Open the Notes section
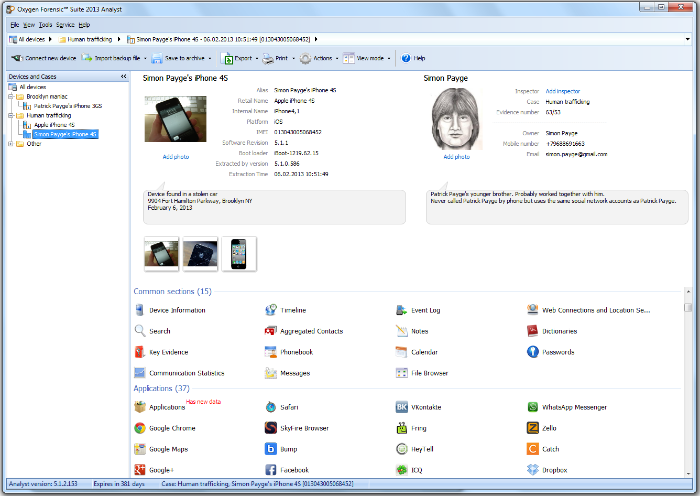 412,331
